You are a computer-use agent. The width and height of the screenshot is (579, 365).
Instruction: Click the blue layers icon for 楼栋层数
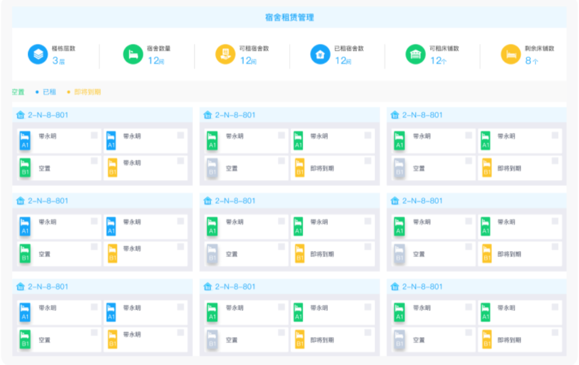click(37, 54)
